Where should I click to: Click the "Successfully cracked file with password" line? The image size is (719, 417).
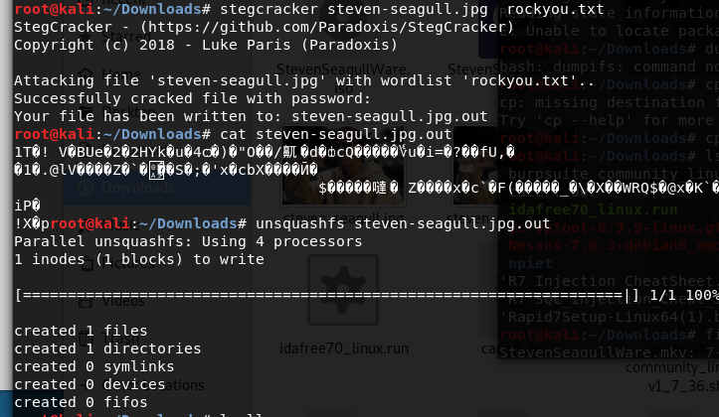(x=192, y=98)
